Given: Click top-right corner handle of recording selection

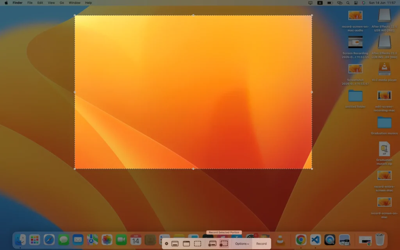Looking at the screenshot, I should (312, 15).
